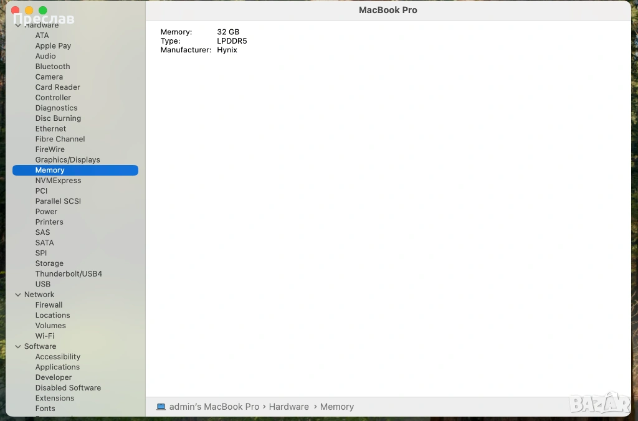Open Disabled Software list
The height and width of the screenshot is (421, 638).
(68, 388)
